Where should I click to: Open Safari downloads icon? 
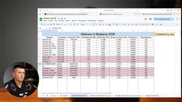pyautogui.click(x=168, y=10)
